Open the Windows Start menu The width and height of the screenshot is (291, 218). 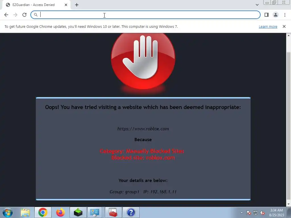coord(8,212)
